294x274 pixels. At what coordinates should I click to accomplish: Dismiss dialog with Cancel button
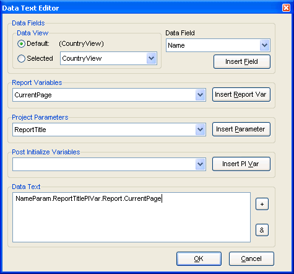click(251, 259)
